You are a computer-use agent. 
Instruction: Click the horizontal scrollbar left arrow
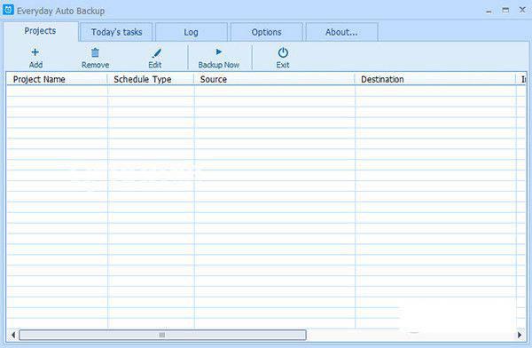click(13, 335)
